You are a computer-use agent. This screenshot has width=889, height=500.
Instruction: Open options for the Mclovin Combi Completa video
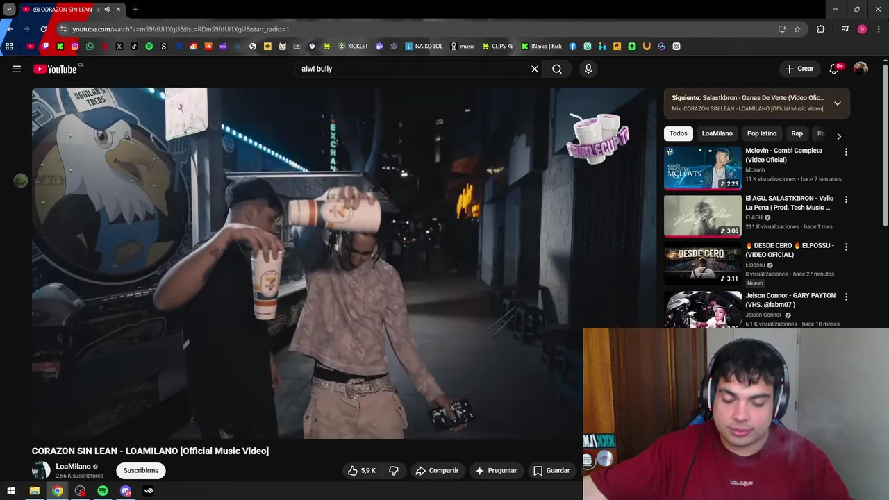coord(846,151)
